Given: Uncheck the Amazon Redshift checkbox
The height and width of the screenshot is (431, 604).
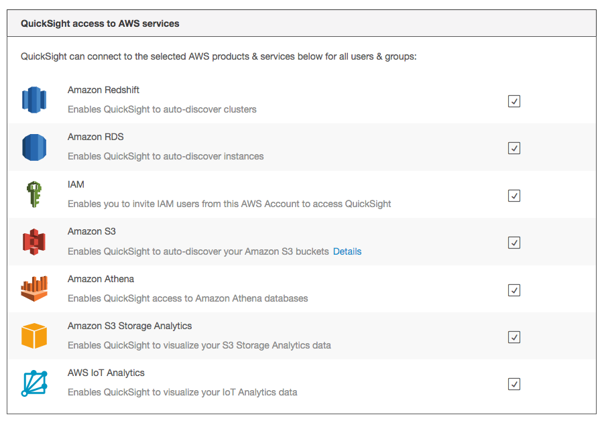Looking at the screenshot, I should click(x=514, y=101).
